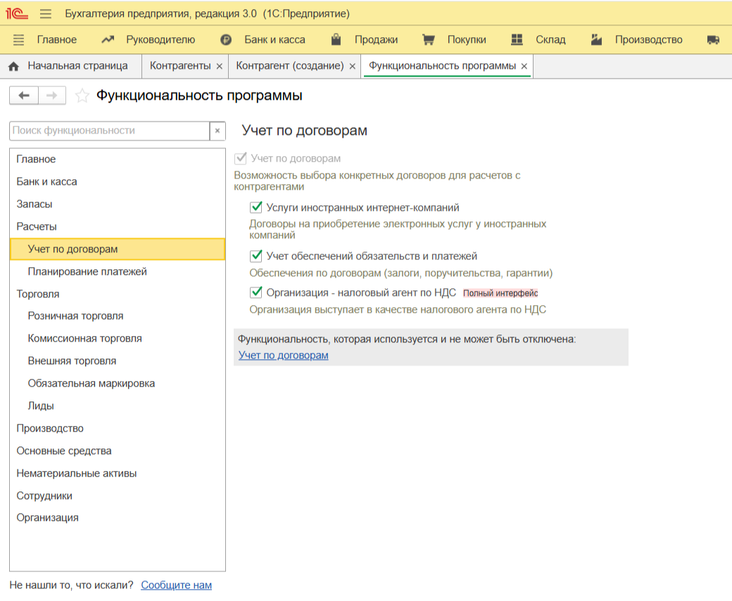Click the back navigation arrow

pyautogui.click(x=24, y=96)
